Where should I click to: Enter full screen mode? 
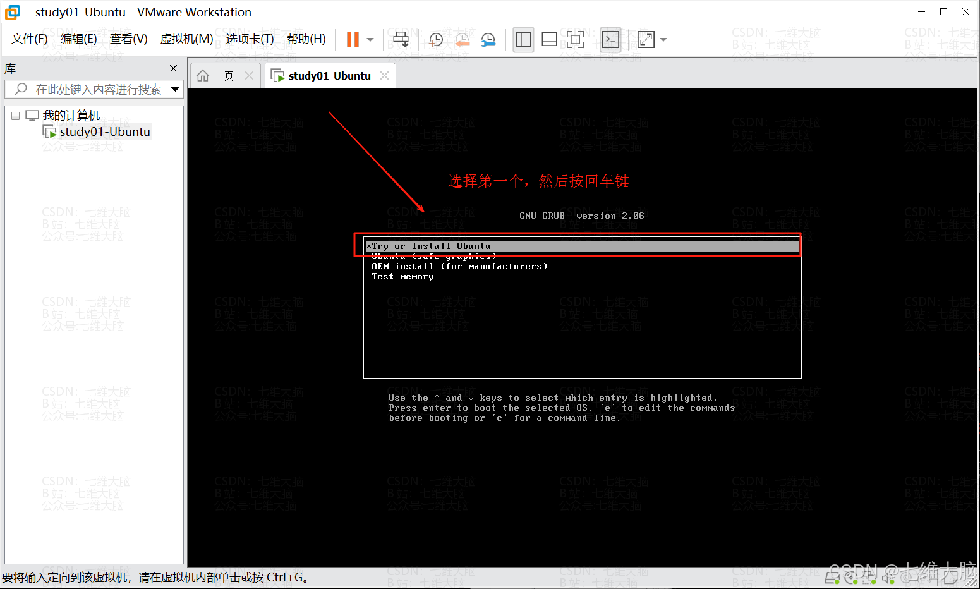[575, 39]
